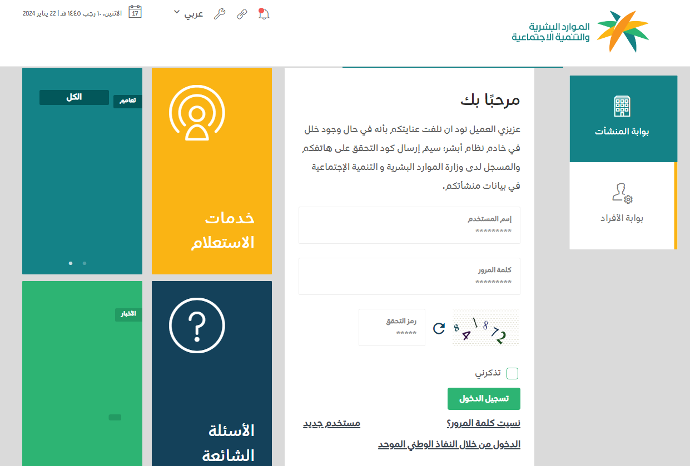
Task: Click the calendar date icon
Action: (x=135, y=12)
